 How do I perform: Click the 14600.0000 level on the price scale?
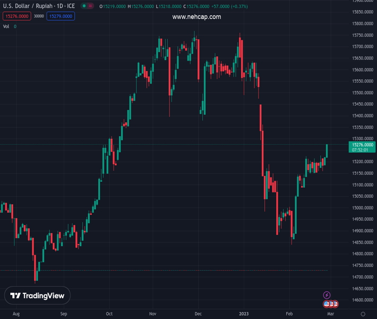click(363, 300)
